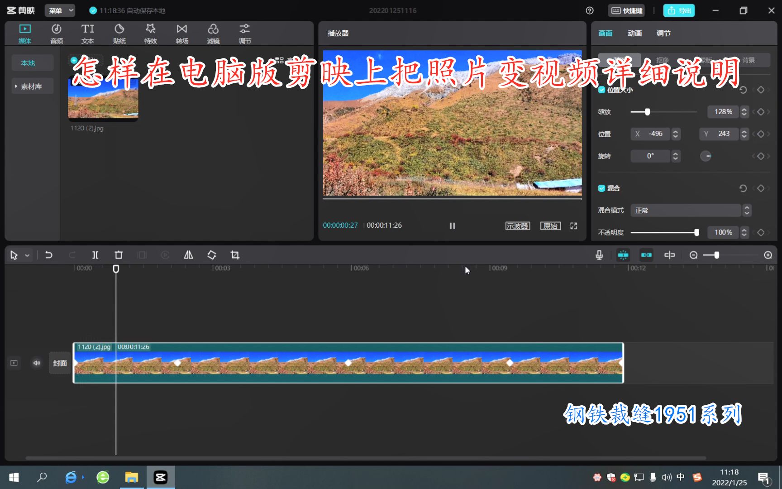782x489 pixels.
Task: Open blend mode (混合模式) dropdown
Action: point(691,210)
